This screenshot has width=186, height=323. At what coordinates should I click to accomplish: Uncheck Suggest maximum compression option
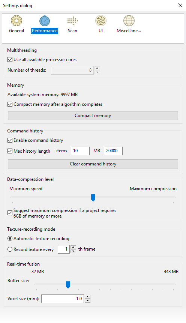coord(10,213)
